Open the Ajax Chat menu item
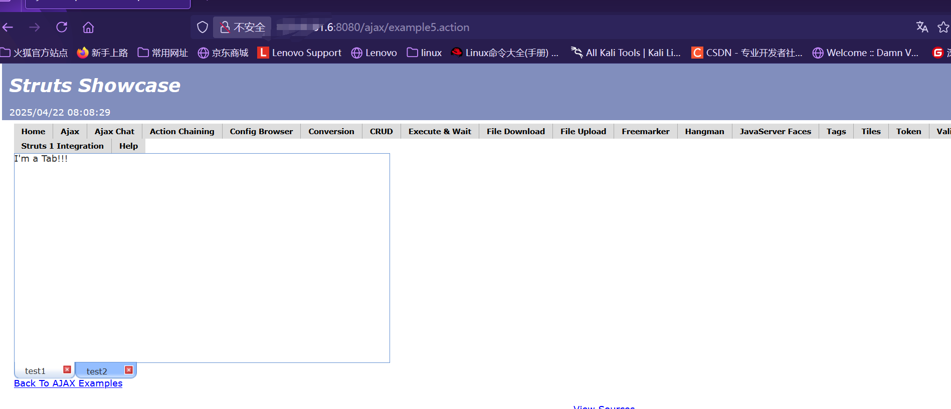 coord(114,131)
